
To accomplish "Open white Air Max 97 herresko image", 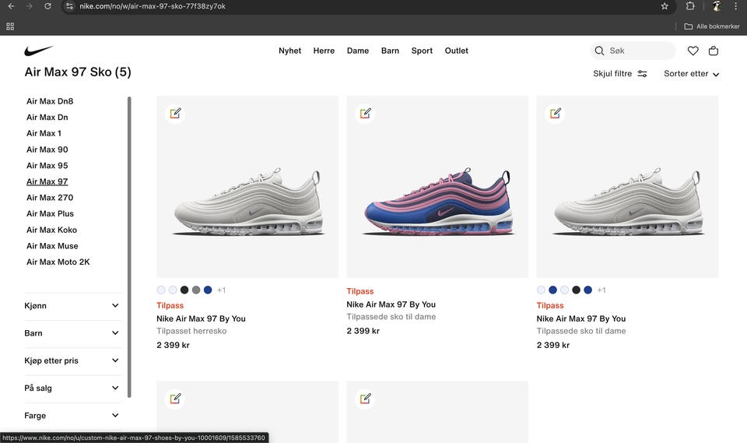I will click(x=247, y=186).
